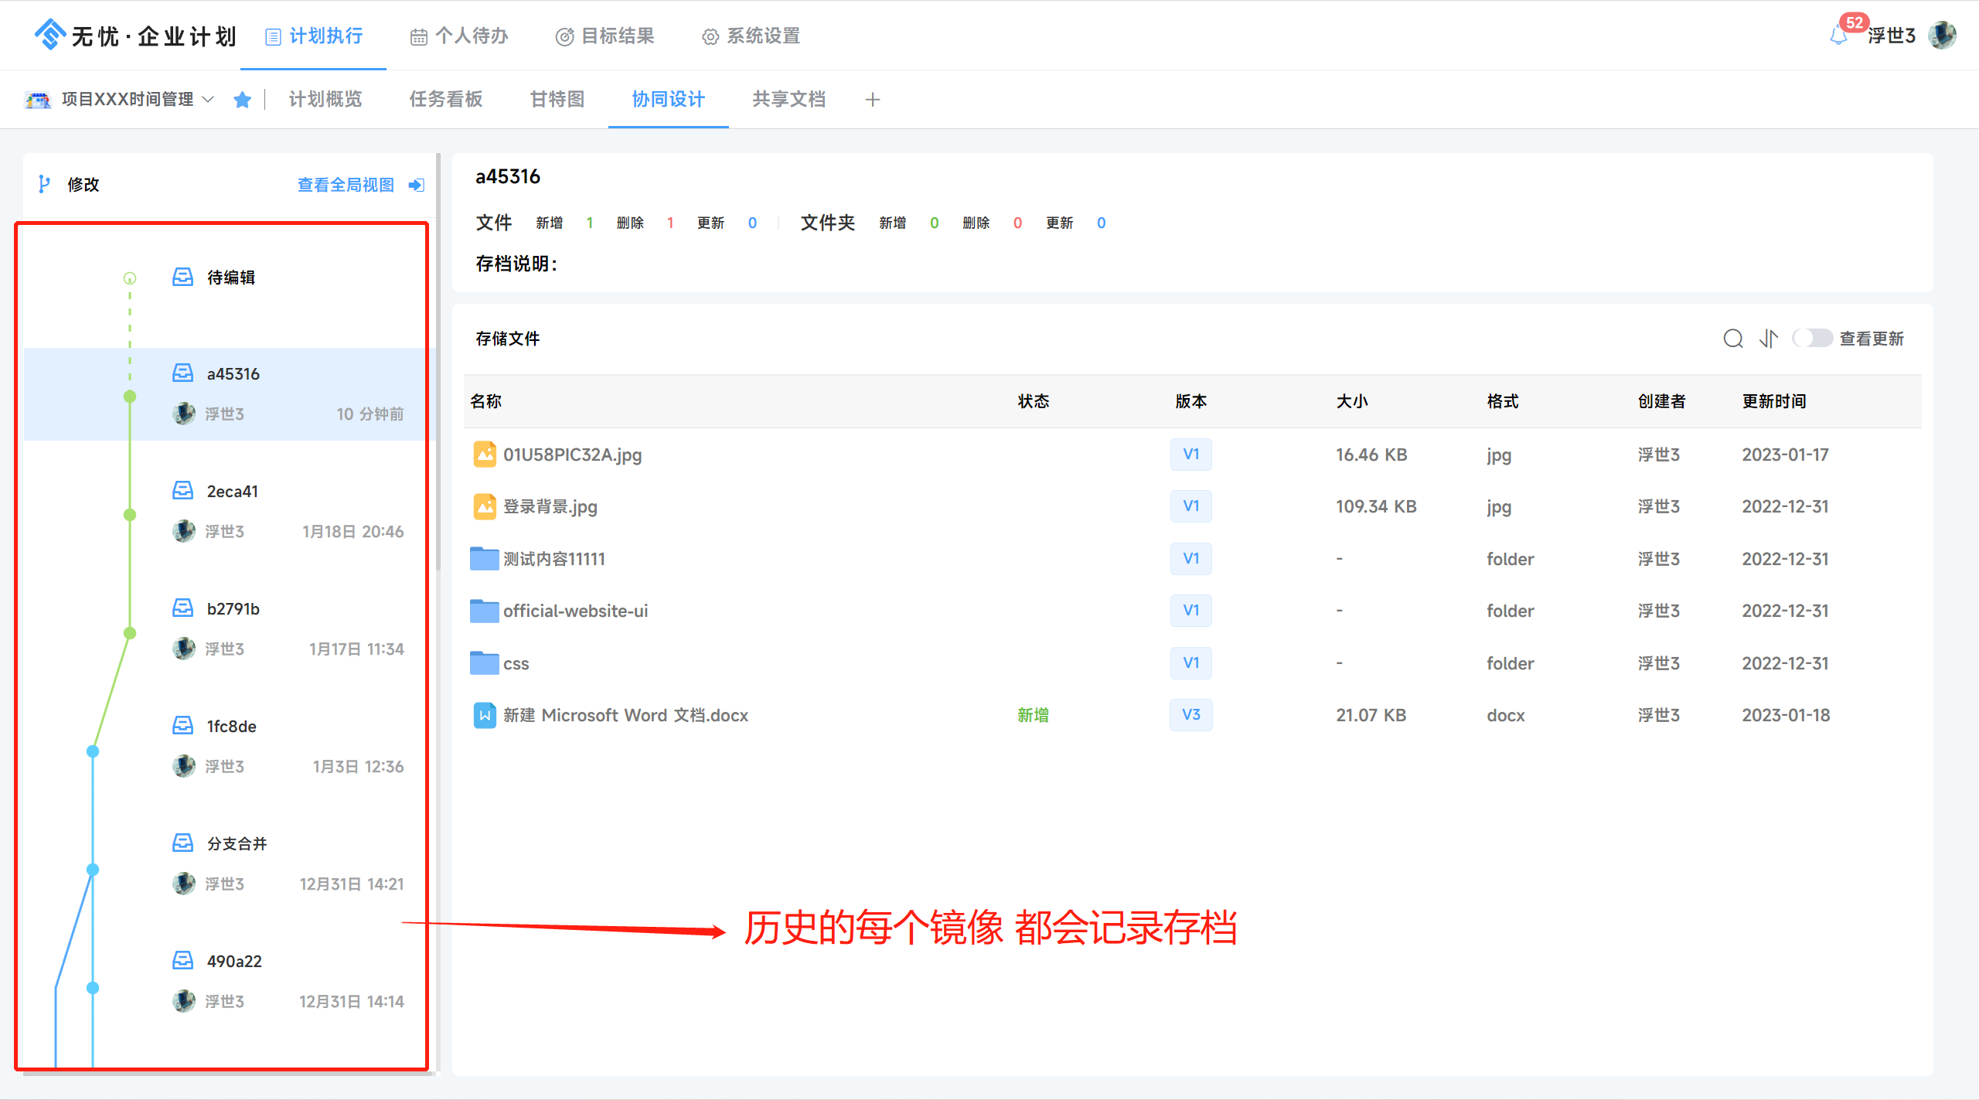
Task: Open the official-website-ui folder
Action: click(575, 611)
